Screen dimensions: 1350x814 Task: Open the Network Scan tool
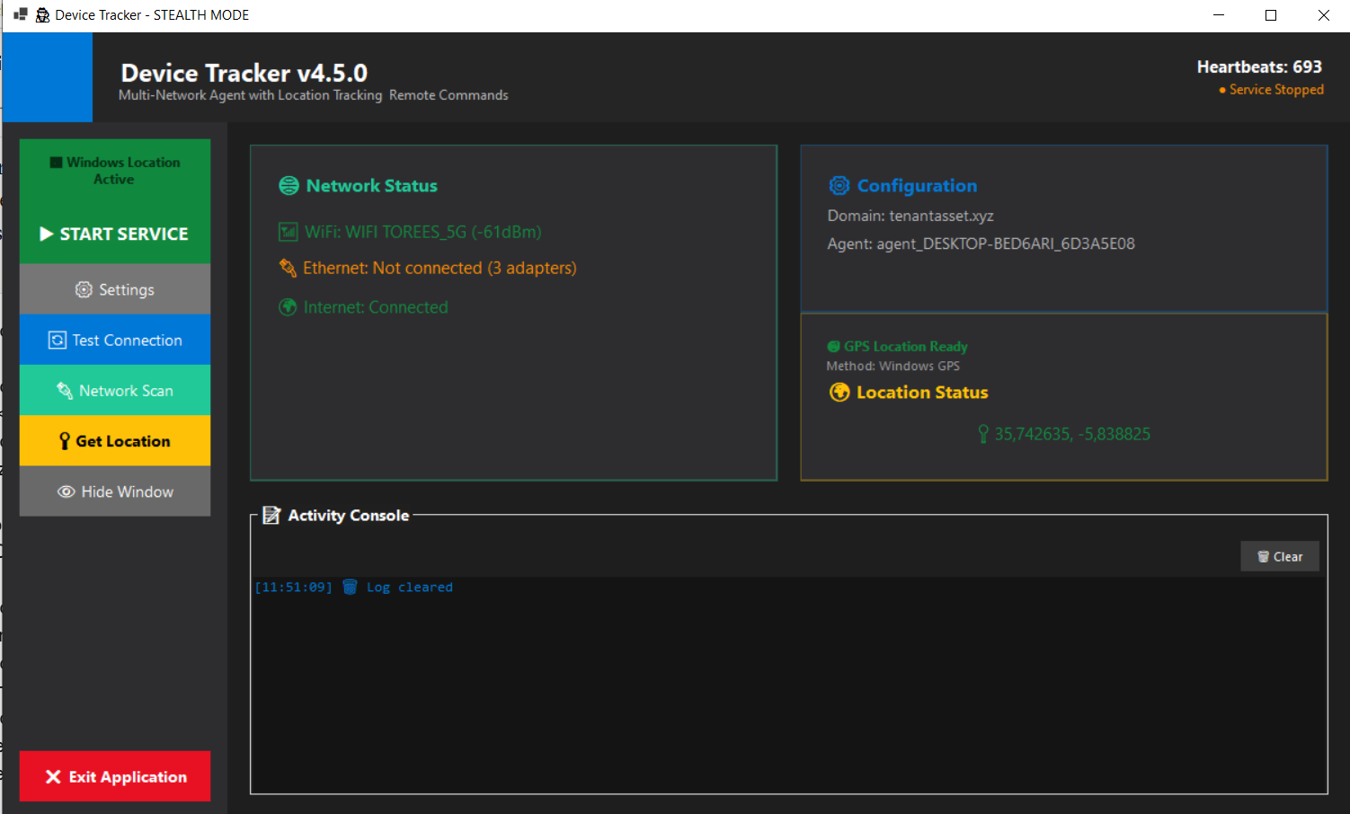(114, 390)
